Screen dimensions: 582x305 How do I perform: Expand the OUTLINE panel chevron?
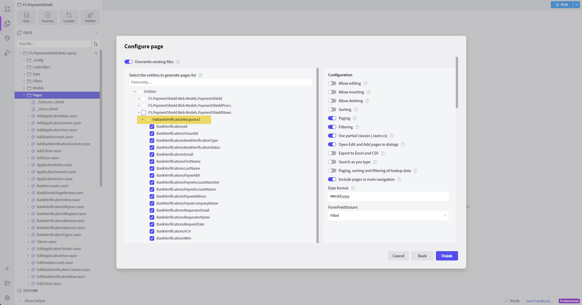click(96, 291)
